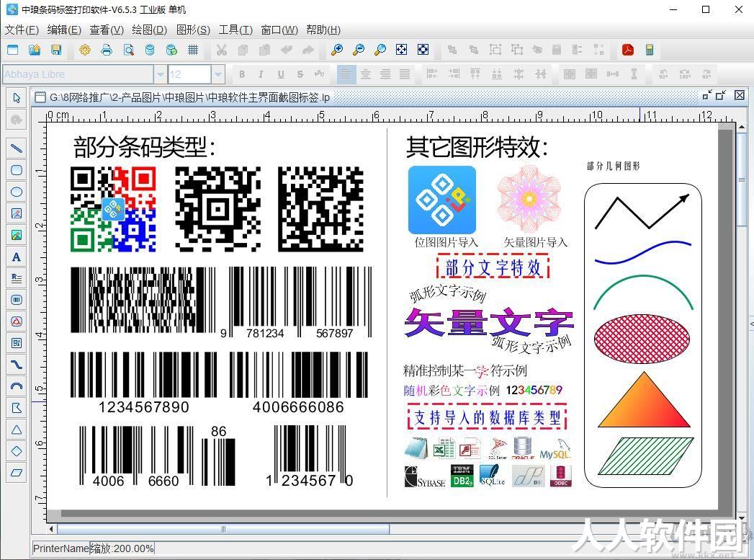This screenshot has width=754, height=560.
Task: Open the database settings cylinder icon
Action: pos(150,50)
